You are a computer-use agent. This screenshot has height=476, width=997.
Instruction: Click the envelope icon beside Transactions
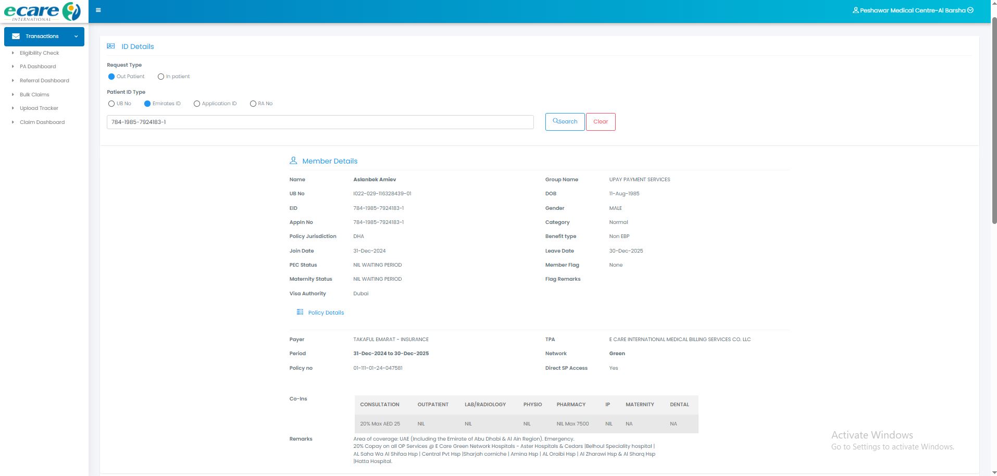16,36
